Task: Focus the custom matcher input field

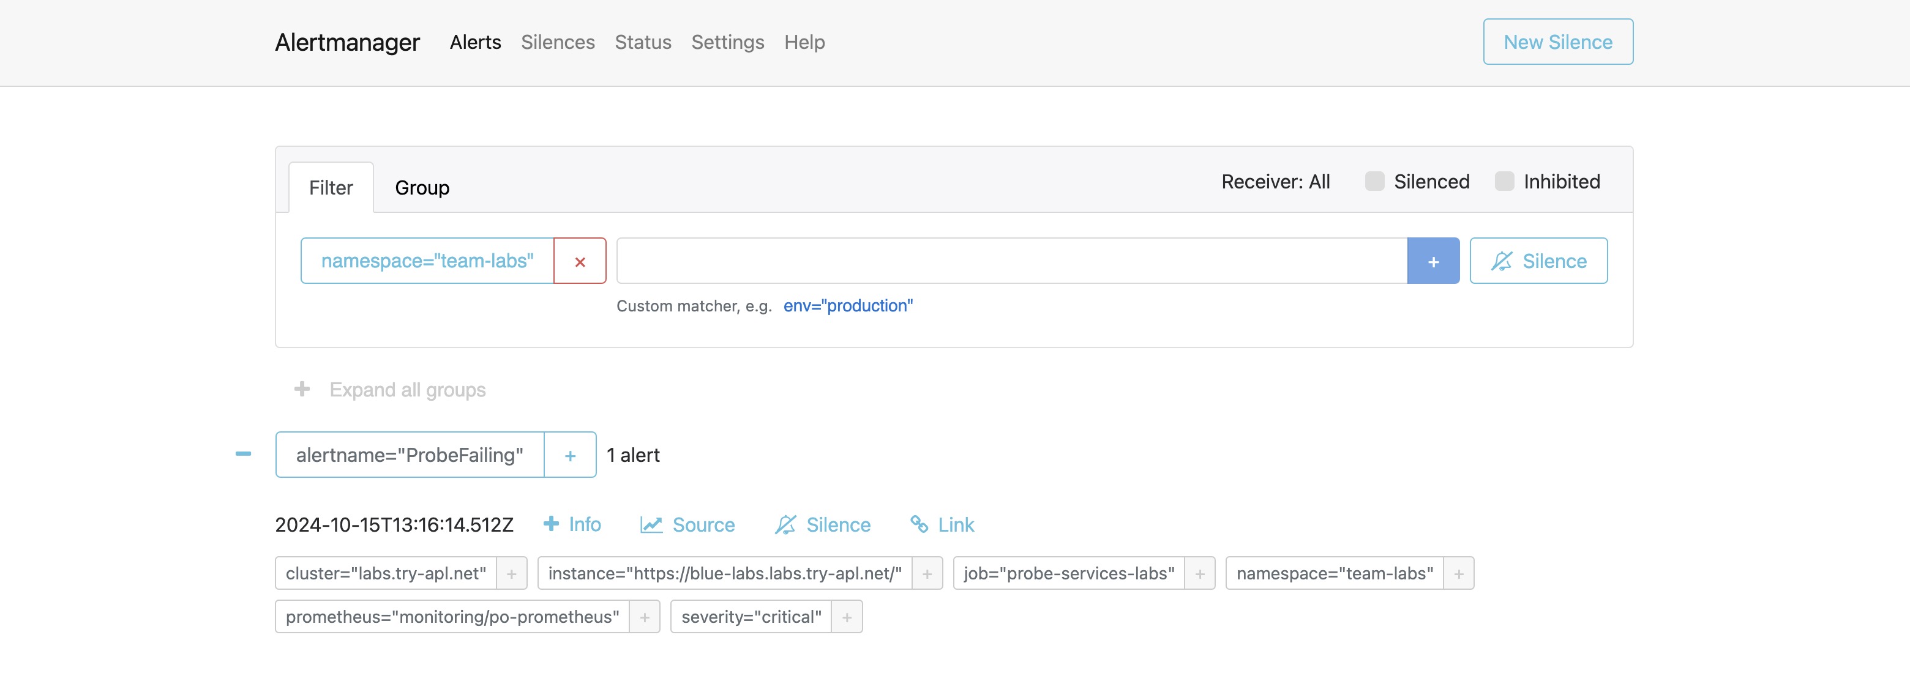Action: tap(1012, 261)
